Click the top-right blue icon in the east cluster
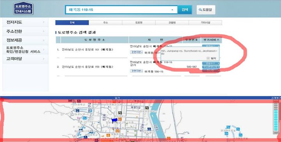Viewport: 281px width, 142px height. [238, 129]
